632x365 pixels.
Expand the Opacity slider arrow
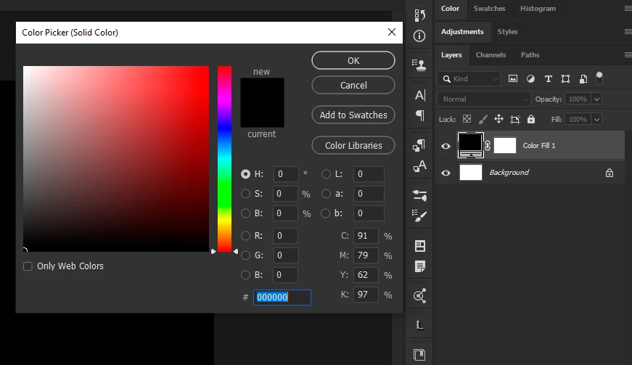(597, 99)
